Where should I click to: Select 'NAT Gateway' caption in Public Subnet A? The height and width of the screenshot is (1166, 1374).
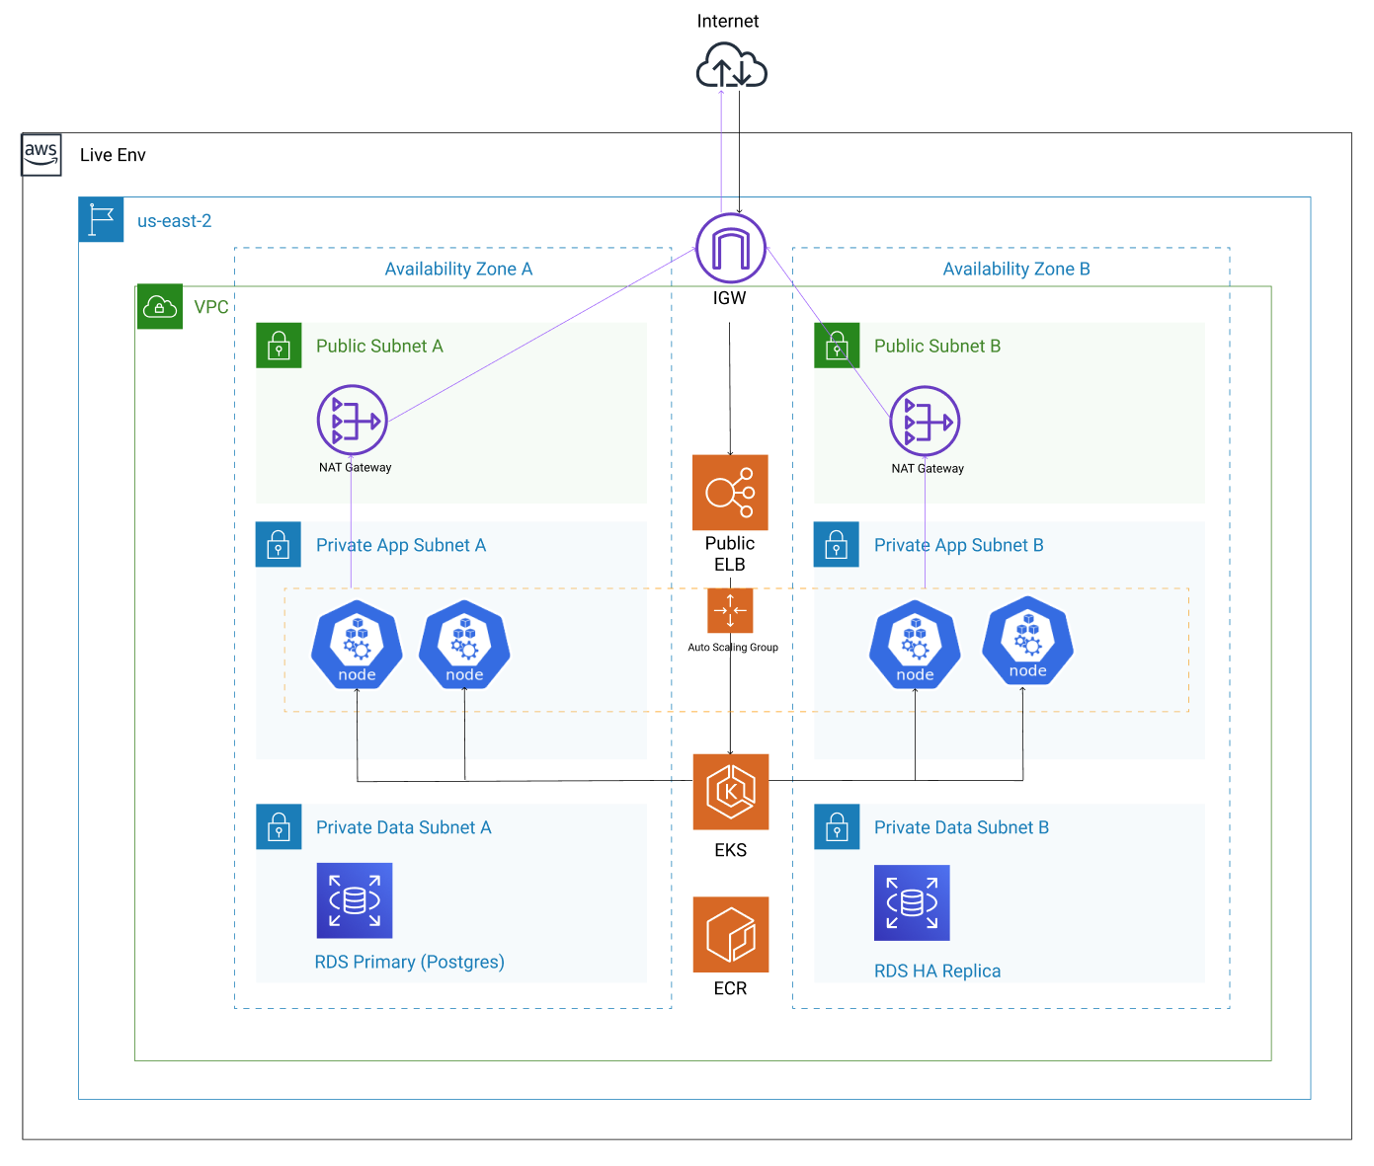click(355, 467)
